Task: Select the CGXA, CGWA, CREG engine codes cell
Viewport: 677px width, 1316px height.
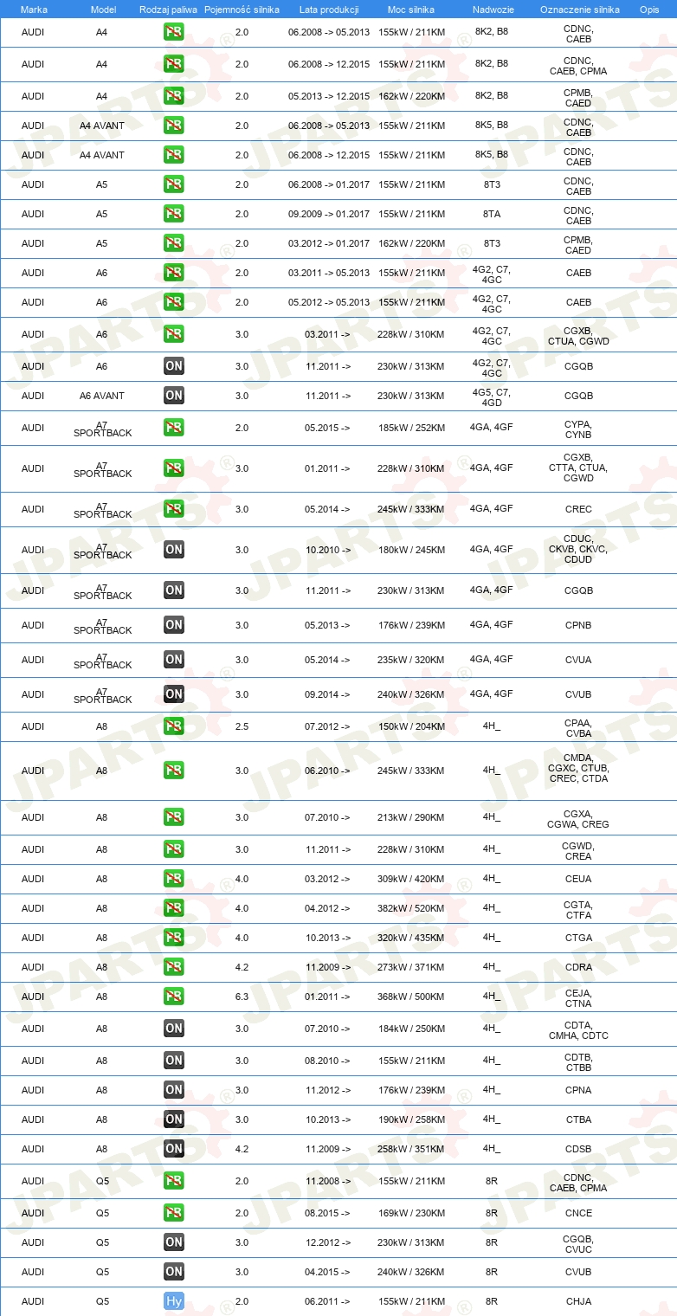Action: click(x=578, y=819)
